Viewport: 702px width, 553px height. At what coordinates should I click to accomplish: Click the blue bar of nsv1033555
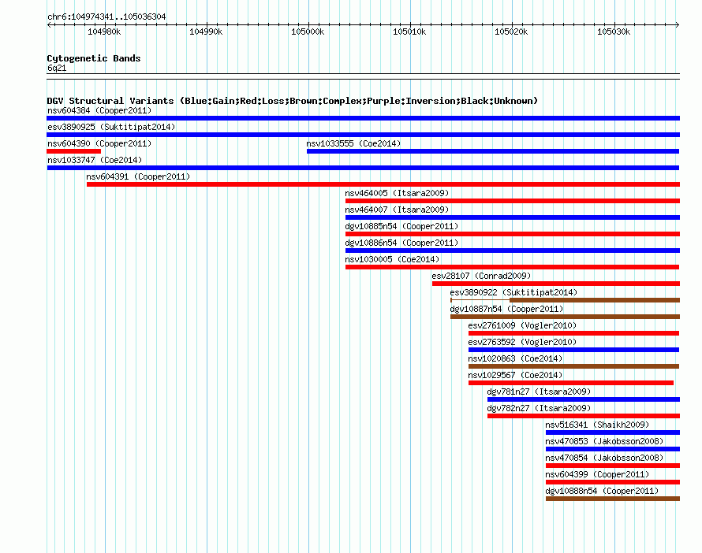(x=493, y=151)
